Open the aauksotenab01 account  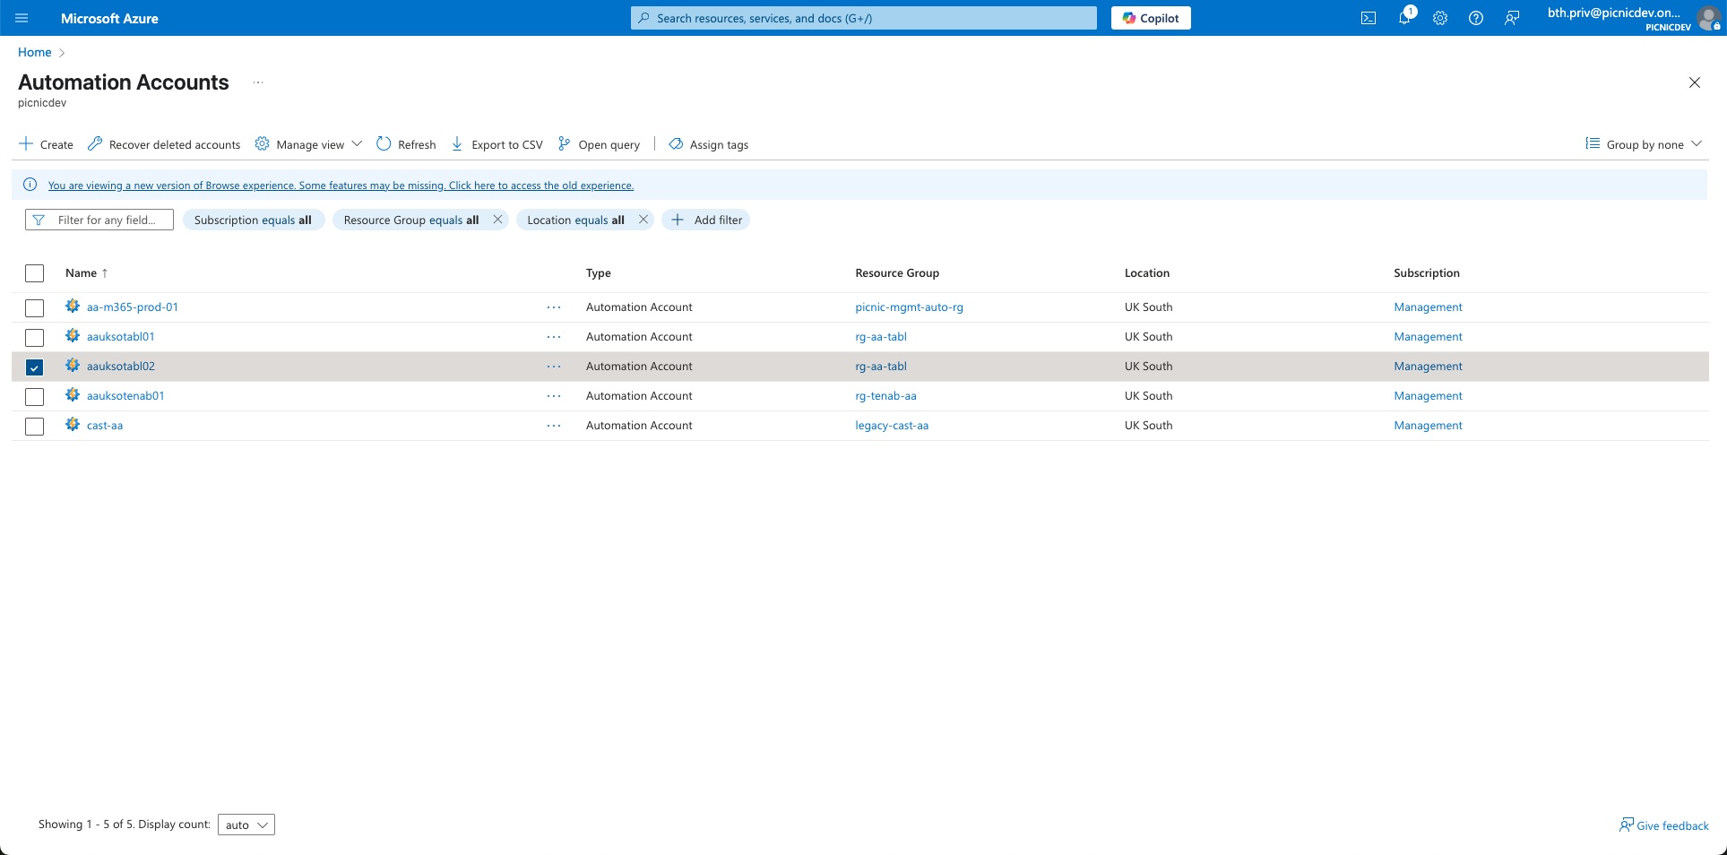(125, 396)
